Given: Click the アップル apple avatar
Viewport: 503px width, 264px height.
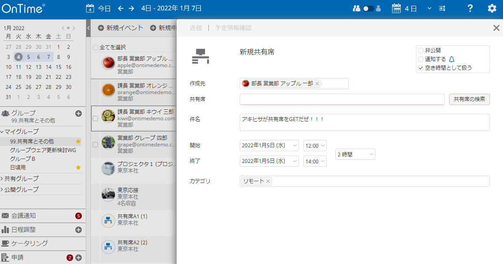Looking at the screenshot, I should click(x=108, y=63).
